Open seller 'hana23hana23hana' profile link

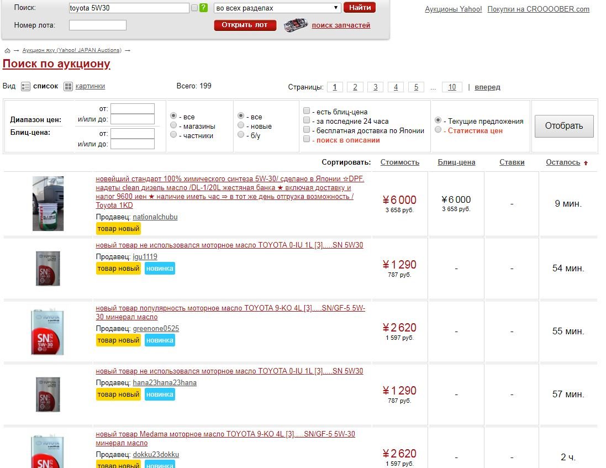165,383
